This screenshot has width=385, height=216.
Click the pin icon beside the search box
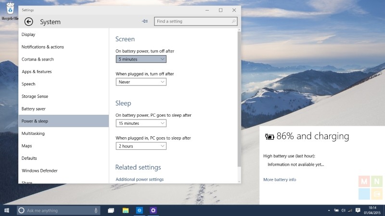(x=144, y=21)
